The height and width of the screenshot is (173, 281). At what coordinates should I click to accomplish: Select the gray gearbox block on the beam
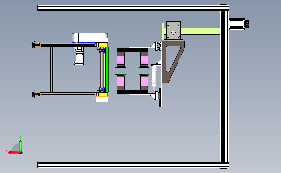coord(173,30)
